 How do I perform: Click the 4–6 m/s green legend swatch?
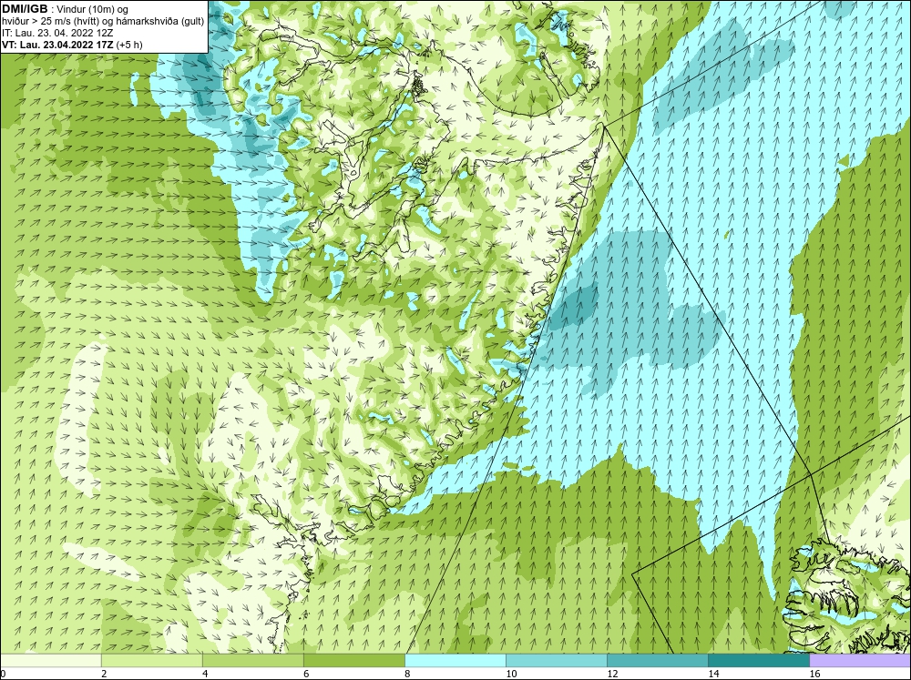pos(253,660)
